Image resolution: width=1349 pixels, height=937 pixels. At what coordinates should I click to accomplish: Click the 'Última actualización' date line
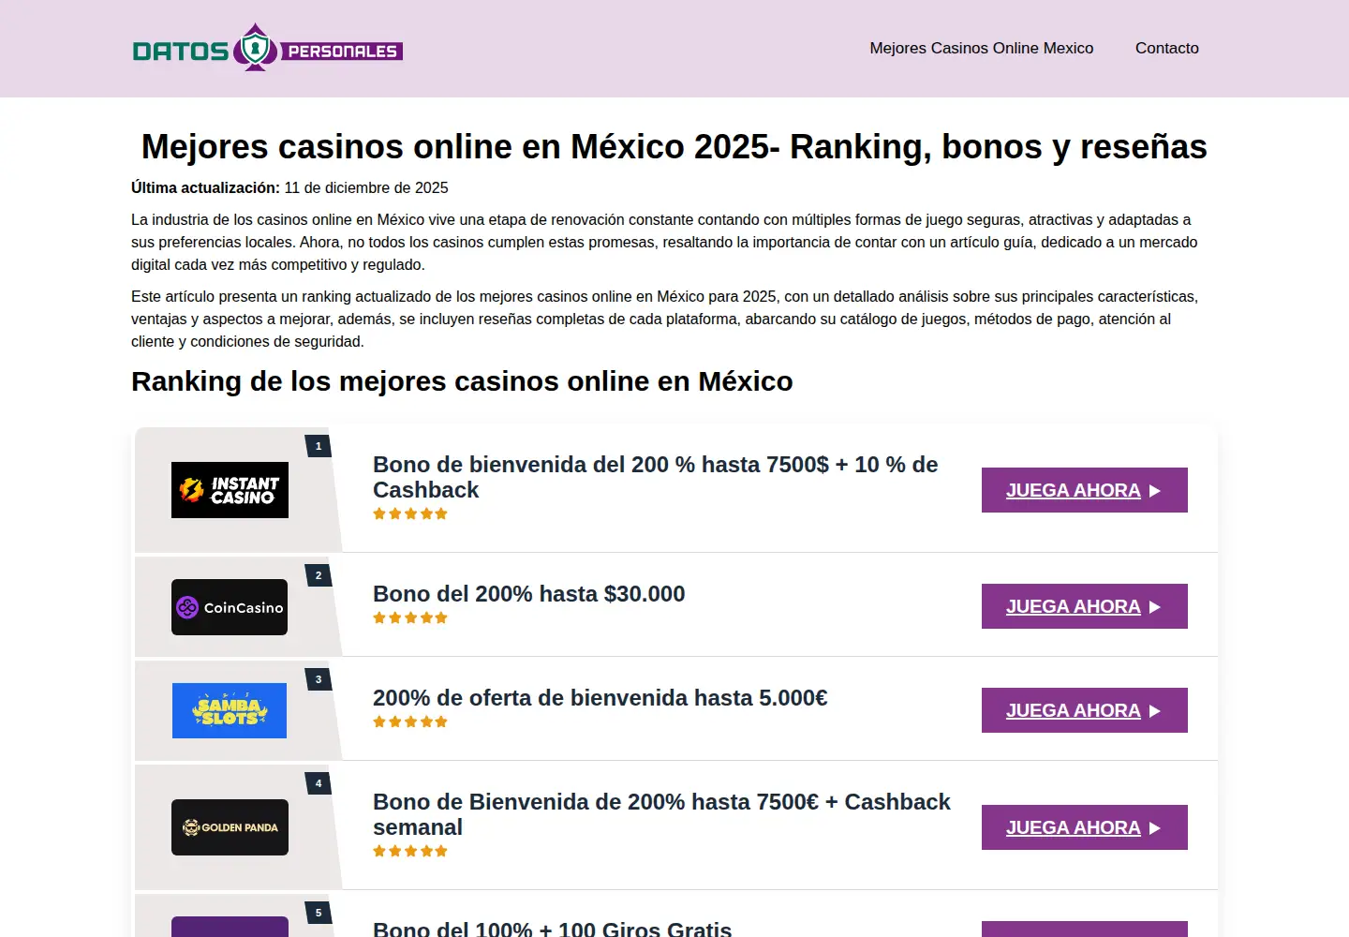click(x=289, y=187)
